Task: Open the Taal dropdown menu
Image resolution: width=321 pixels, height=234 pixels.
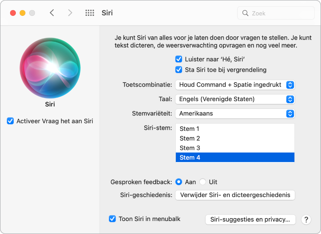Action: [x=235, y=99]
